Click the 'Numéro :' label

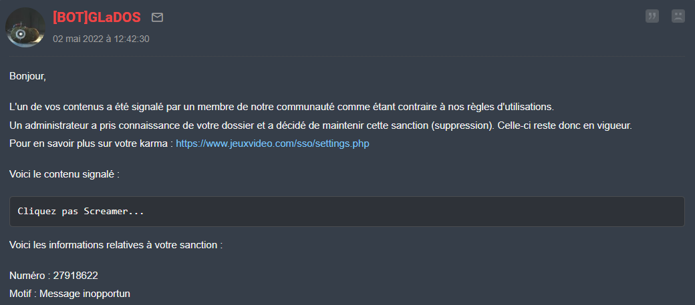click(29, 275)
